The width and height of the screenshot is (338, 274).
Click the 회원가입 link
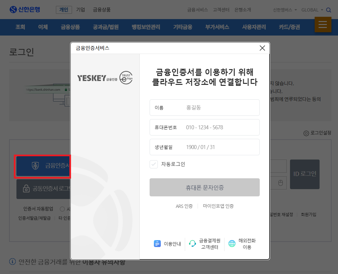tap(309, 214)
